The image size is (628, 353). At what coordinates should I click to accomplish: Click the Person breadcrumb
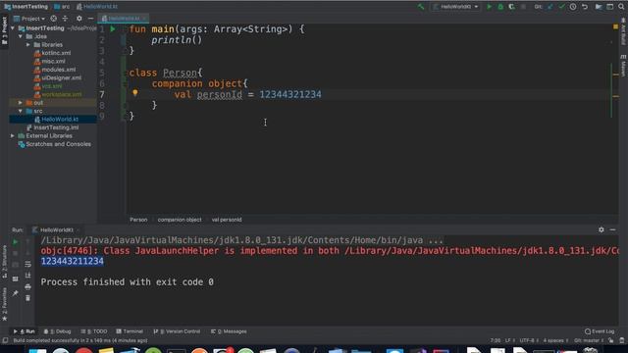(x=138, y=220)
